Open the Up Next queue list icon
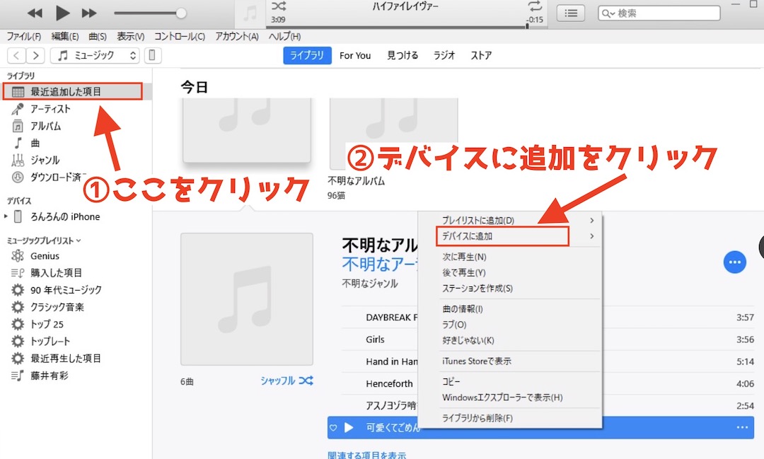Image resolution: width=764 pixels, height=459 pixels. 571,13
